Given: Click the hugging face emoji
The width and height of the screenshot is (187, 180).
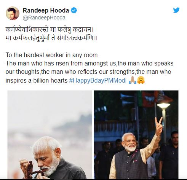Looking at the screenshot, I should [141, 80].
